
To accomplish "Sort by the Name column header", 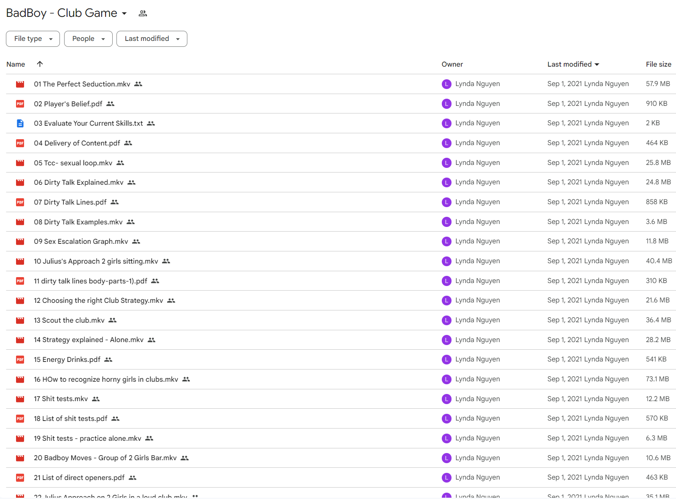I will click(16, 64).
